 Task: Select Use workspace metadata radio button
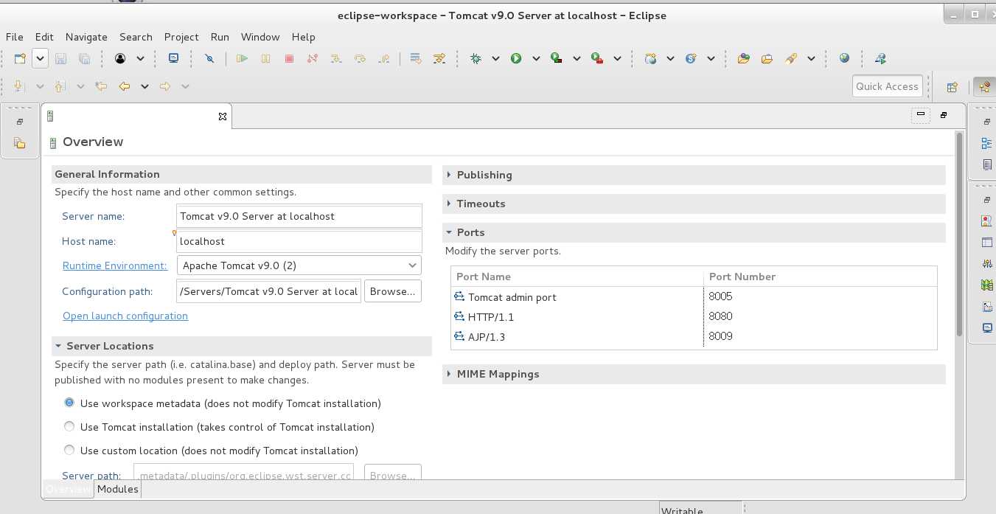69,403
